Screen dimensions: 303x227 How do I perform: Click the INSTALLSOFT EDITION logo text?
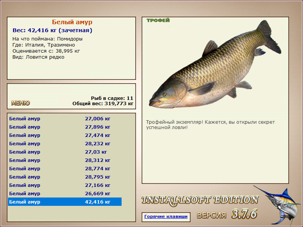pos(200,201)
